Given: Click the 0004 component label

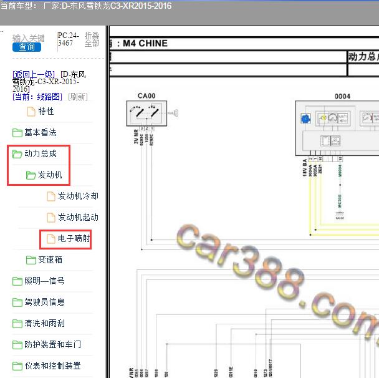Looking at the screenshot, I should [342, 96].
